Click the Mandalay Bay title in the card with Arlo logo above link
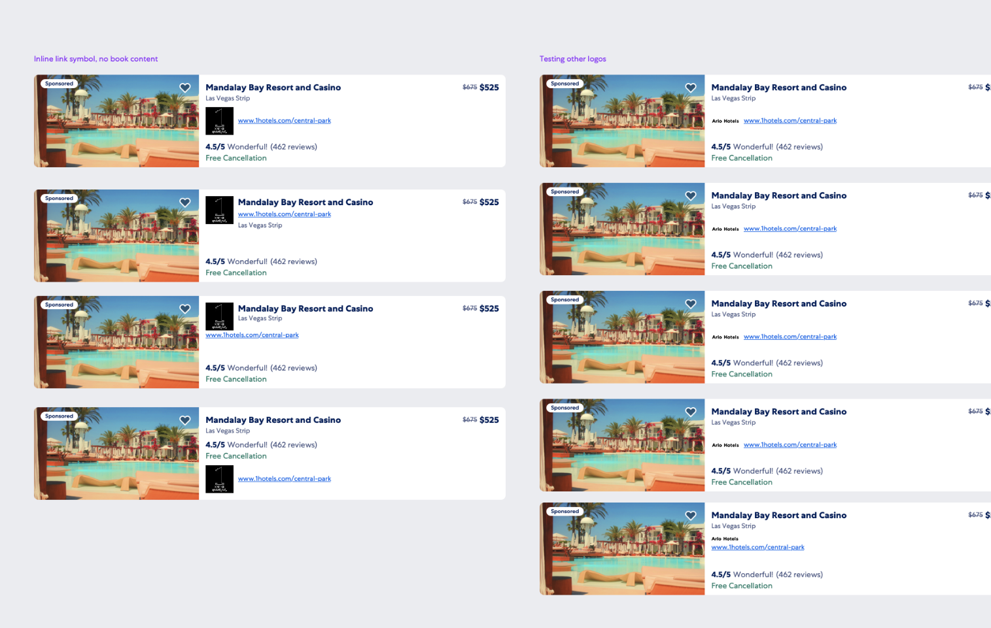Image resolution: width=991 pixels, height=628 pixels. click(x=778, y=516)
